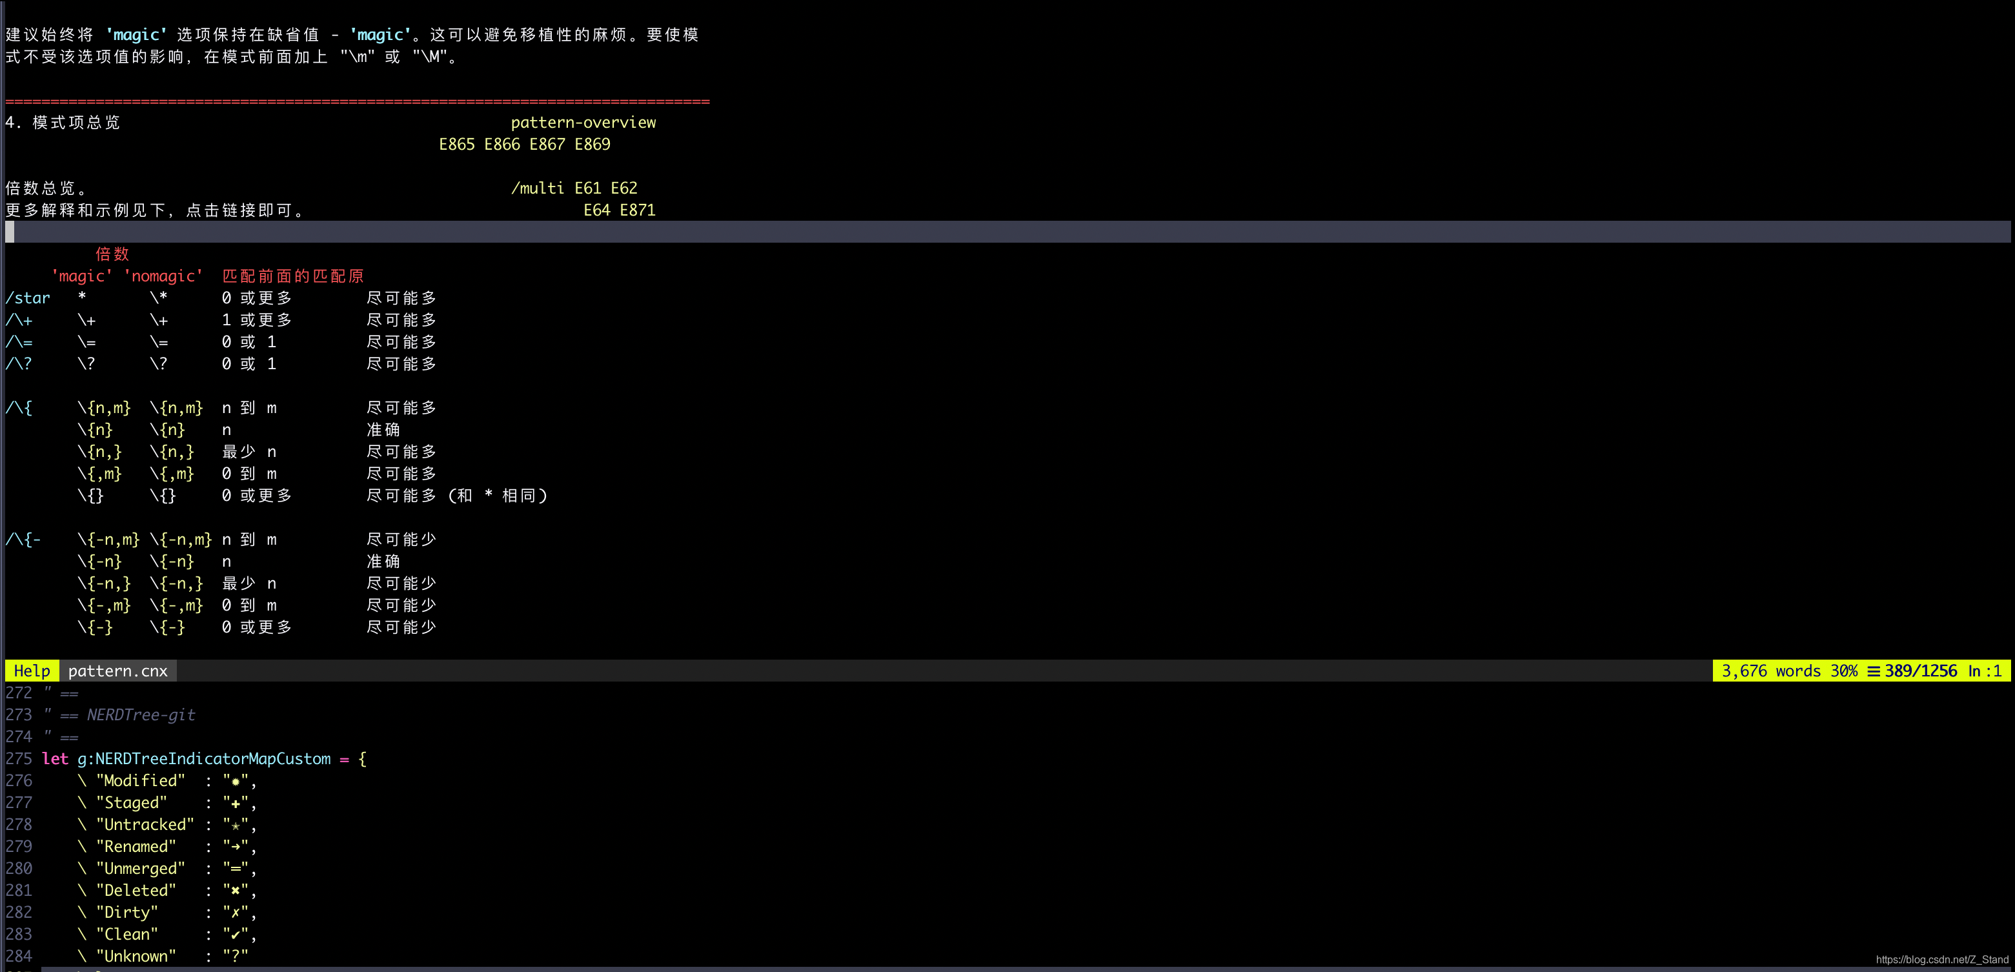Click the Renamed arrow symbol
The width and height of the screenshot is (2015, 972).
click(235, 847)
